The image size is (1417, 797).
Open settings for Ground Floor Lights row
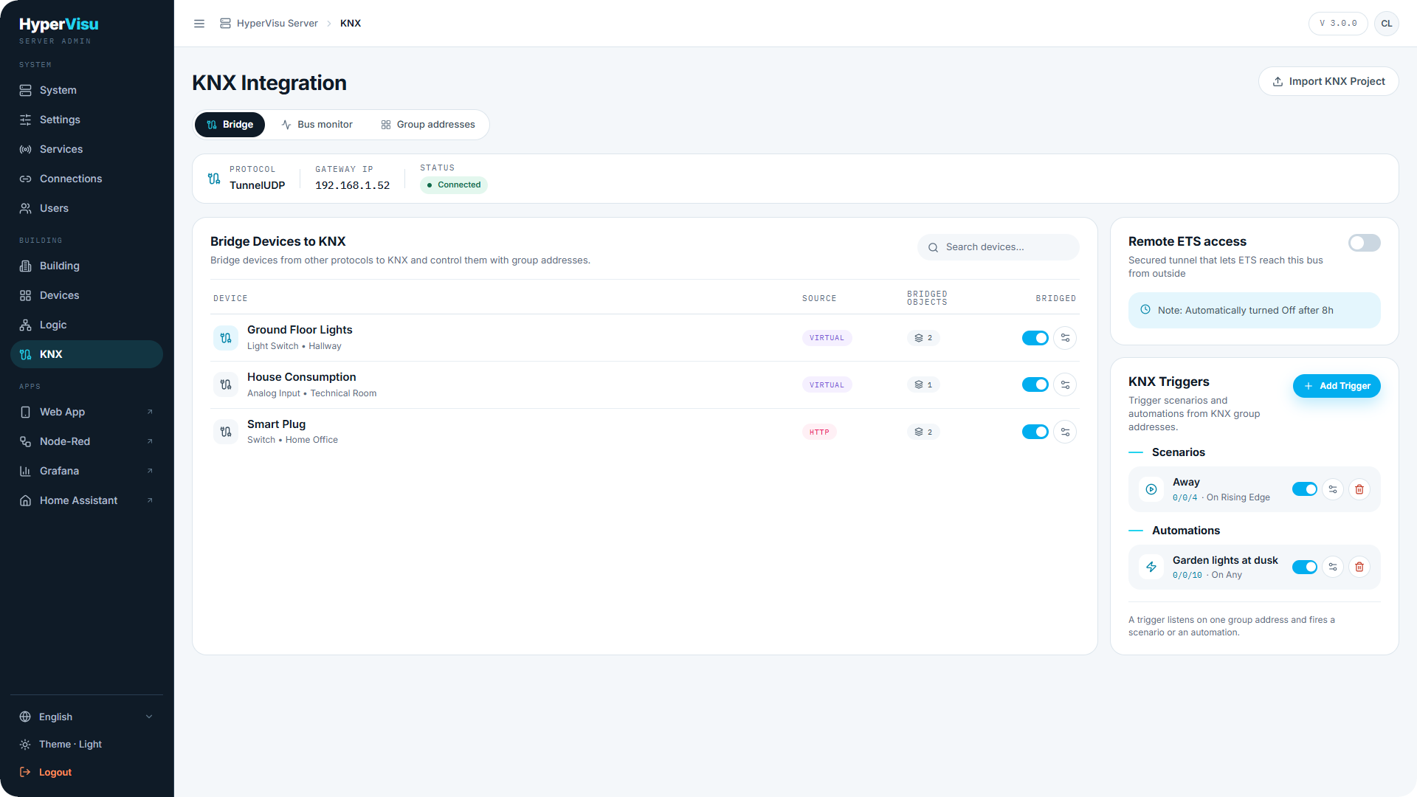point(1065,338)
